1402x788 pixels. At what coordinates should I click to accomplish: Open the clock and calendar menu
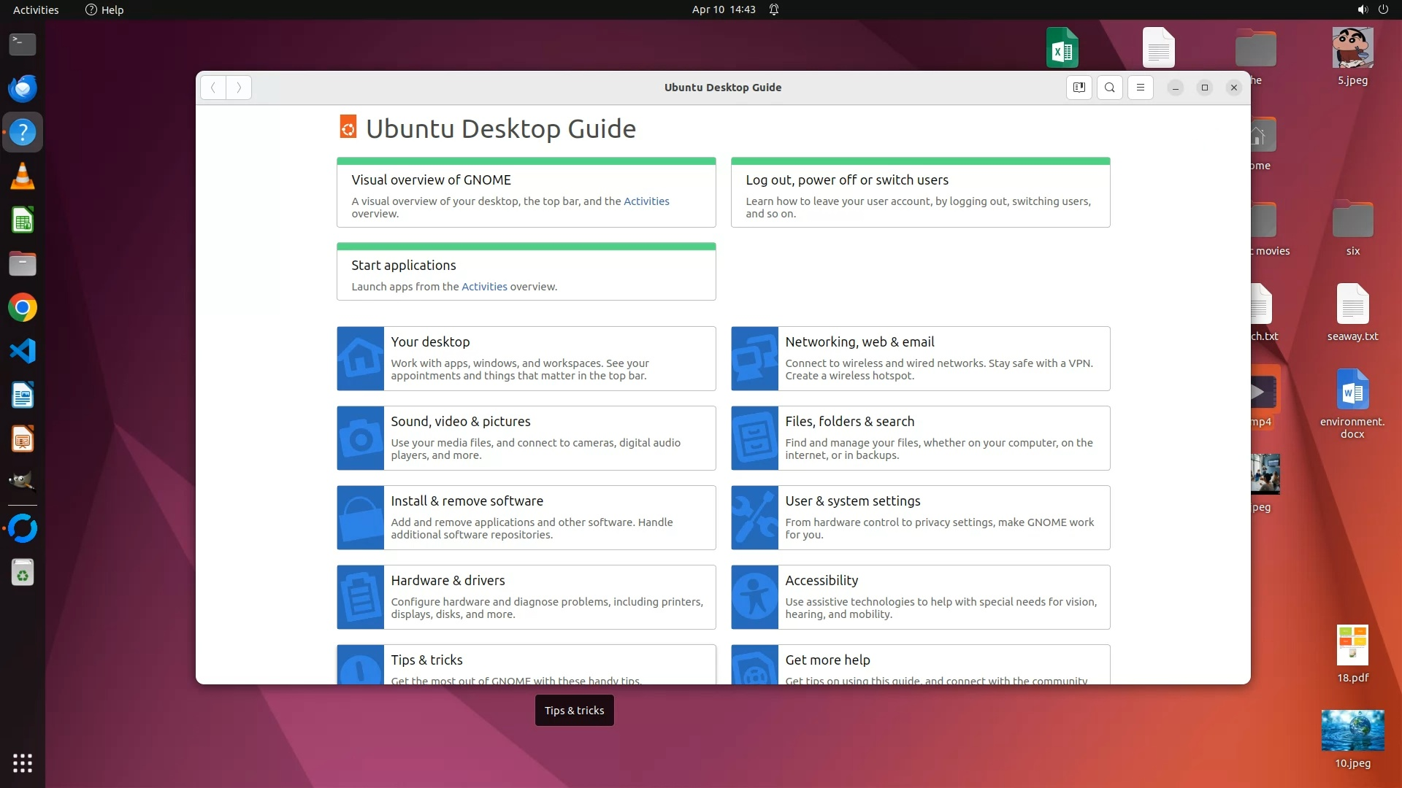pos(723,9)
